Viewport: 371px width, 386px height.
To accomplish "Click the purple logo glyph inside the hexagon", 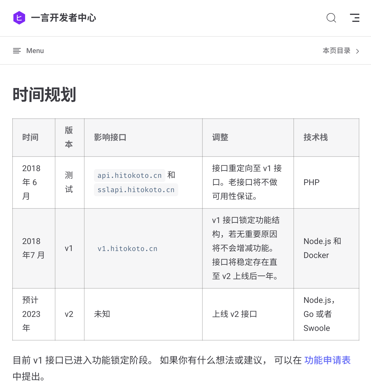I will (x=20, y=18).
